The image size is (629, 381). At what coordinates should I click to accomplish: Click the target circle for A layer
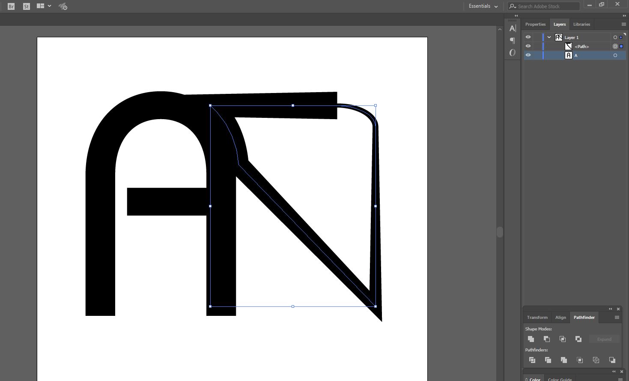pyautogui.click(x=615, y=55)
